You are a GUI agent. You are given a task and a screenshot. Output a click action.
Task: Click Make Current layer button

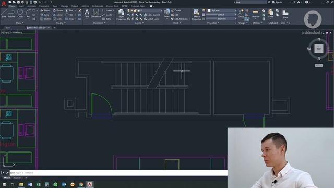pyautogui.click(x=152, y=15)
